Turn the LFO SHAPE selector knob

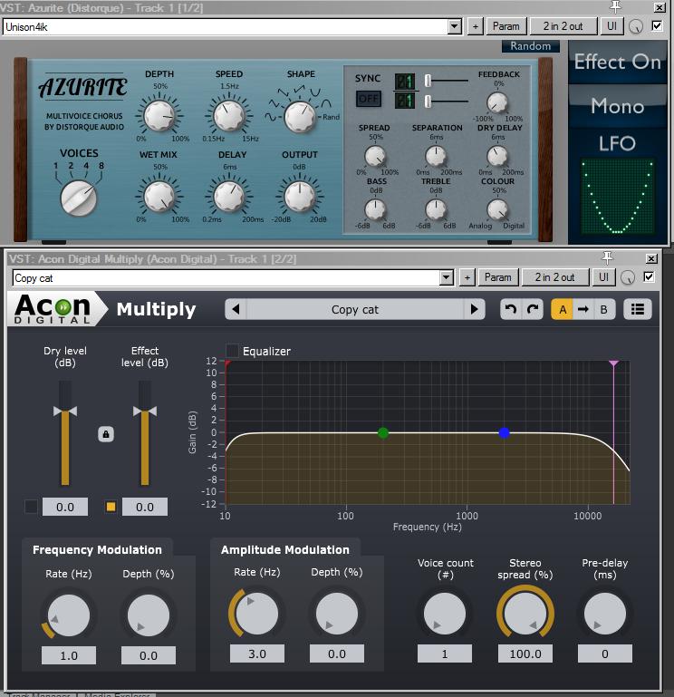tap(300, 116)
